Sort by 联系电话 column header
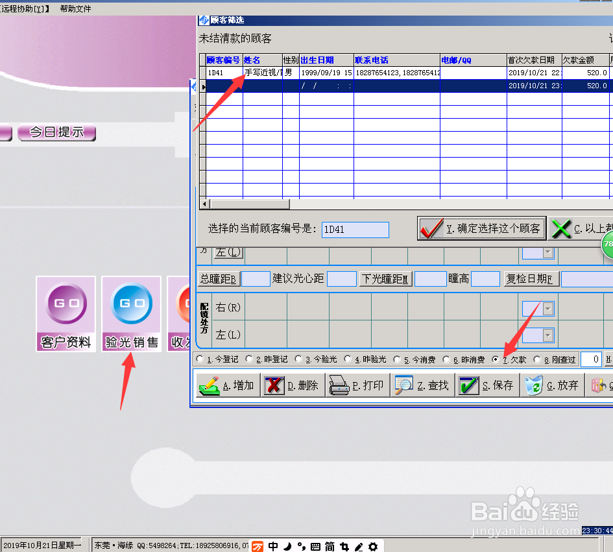This screenshot has width=613, height=552. click(397, 60)
